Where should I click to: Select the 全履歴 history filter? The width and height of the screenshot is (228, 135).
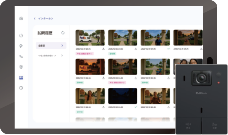pyautogui.click(x=51, y=45)
